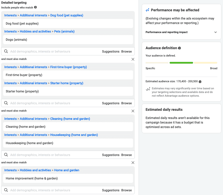Click search icon in first targeting field
Screen dimensions: 223x195
(6, 51)
